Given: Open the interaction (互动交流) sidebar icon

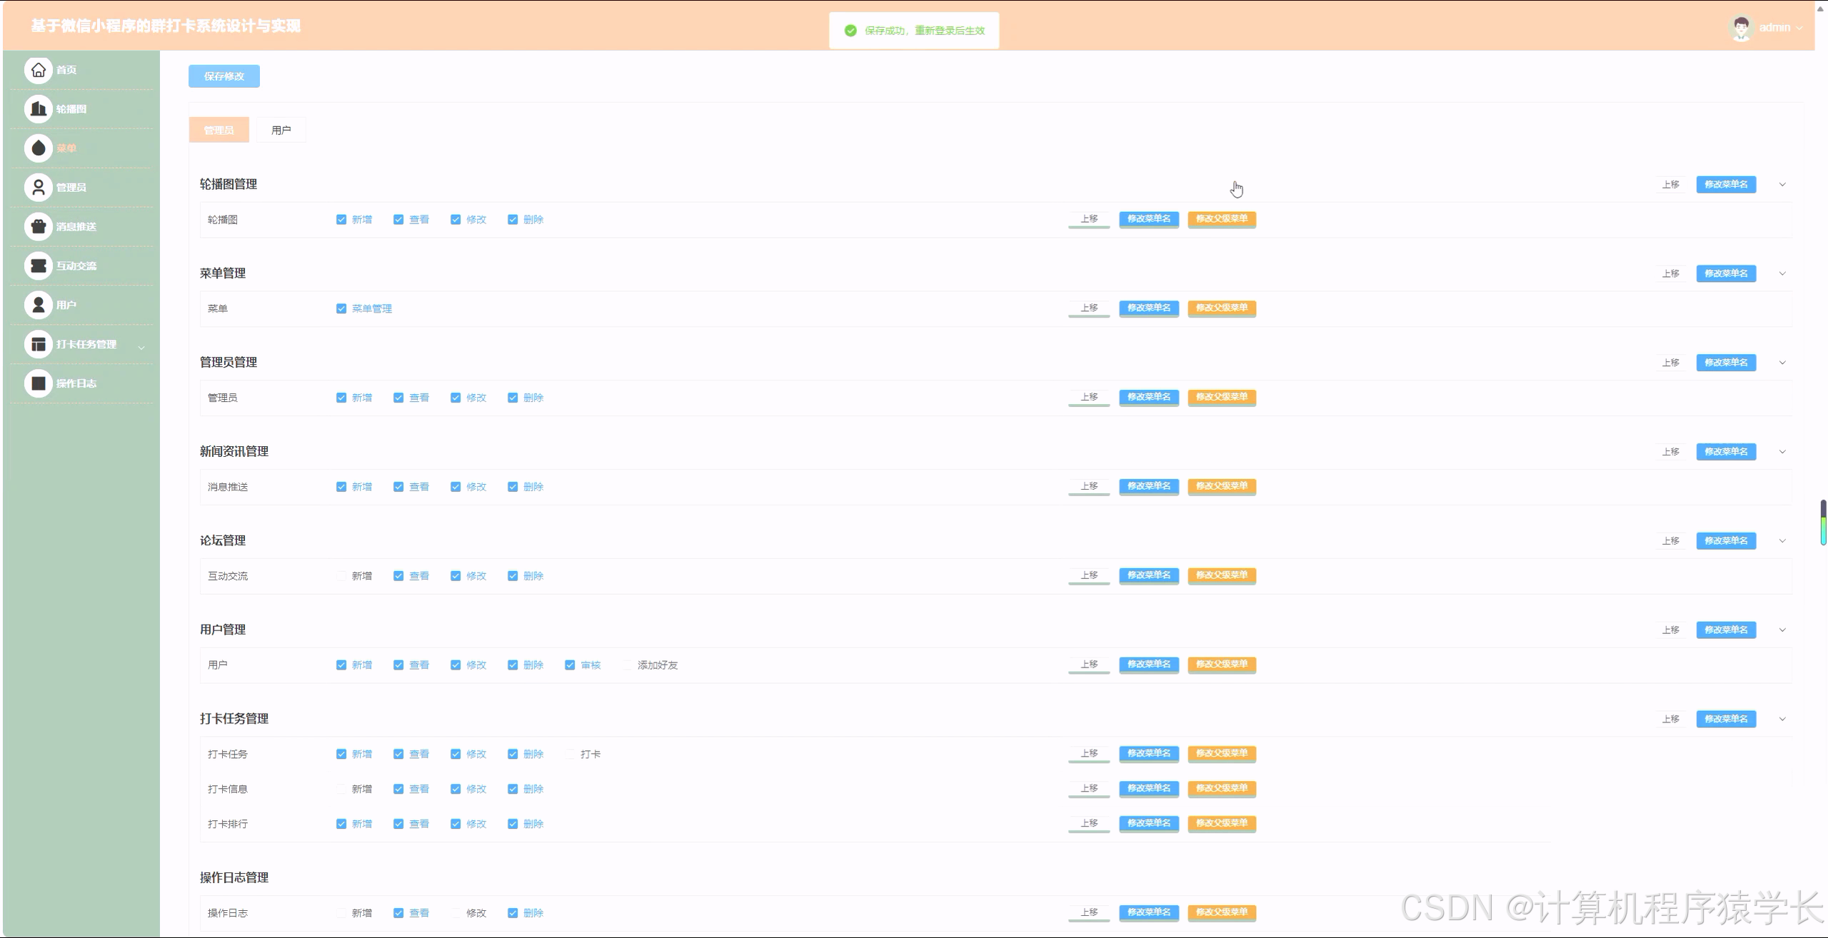Looking at the screenshot, I should tap(39, 266).
